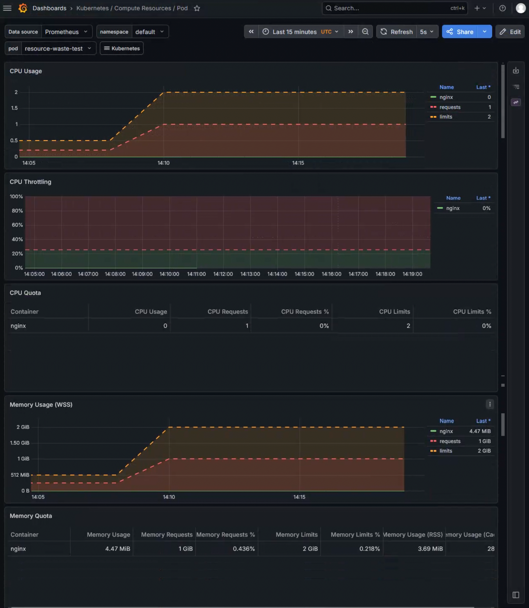Toggle nginx series in CPU Throttling legend
This screenshot has height=608, width=529.
click(453, 208)
